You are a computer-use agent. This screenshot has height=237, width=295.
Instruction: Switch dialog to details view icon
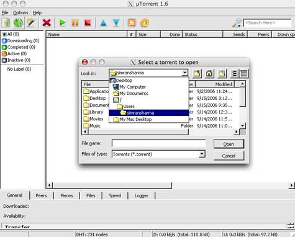pos(243,73)
